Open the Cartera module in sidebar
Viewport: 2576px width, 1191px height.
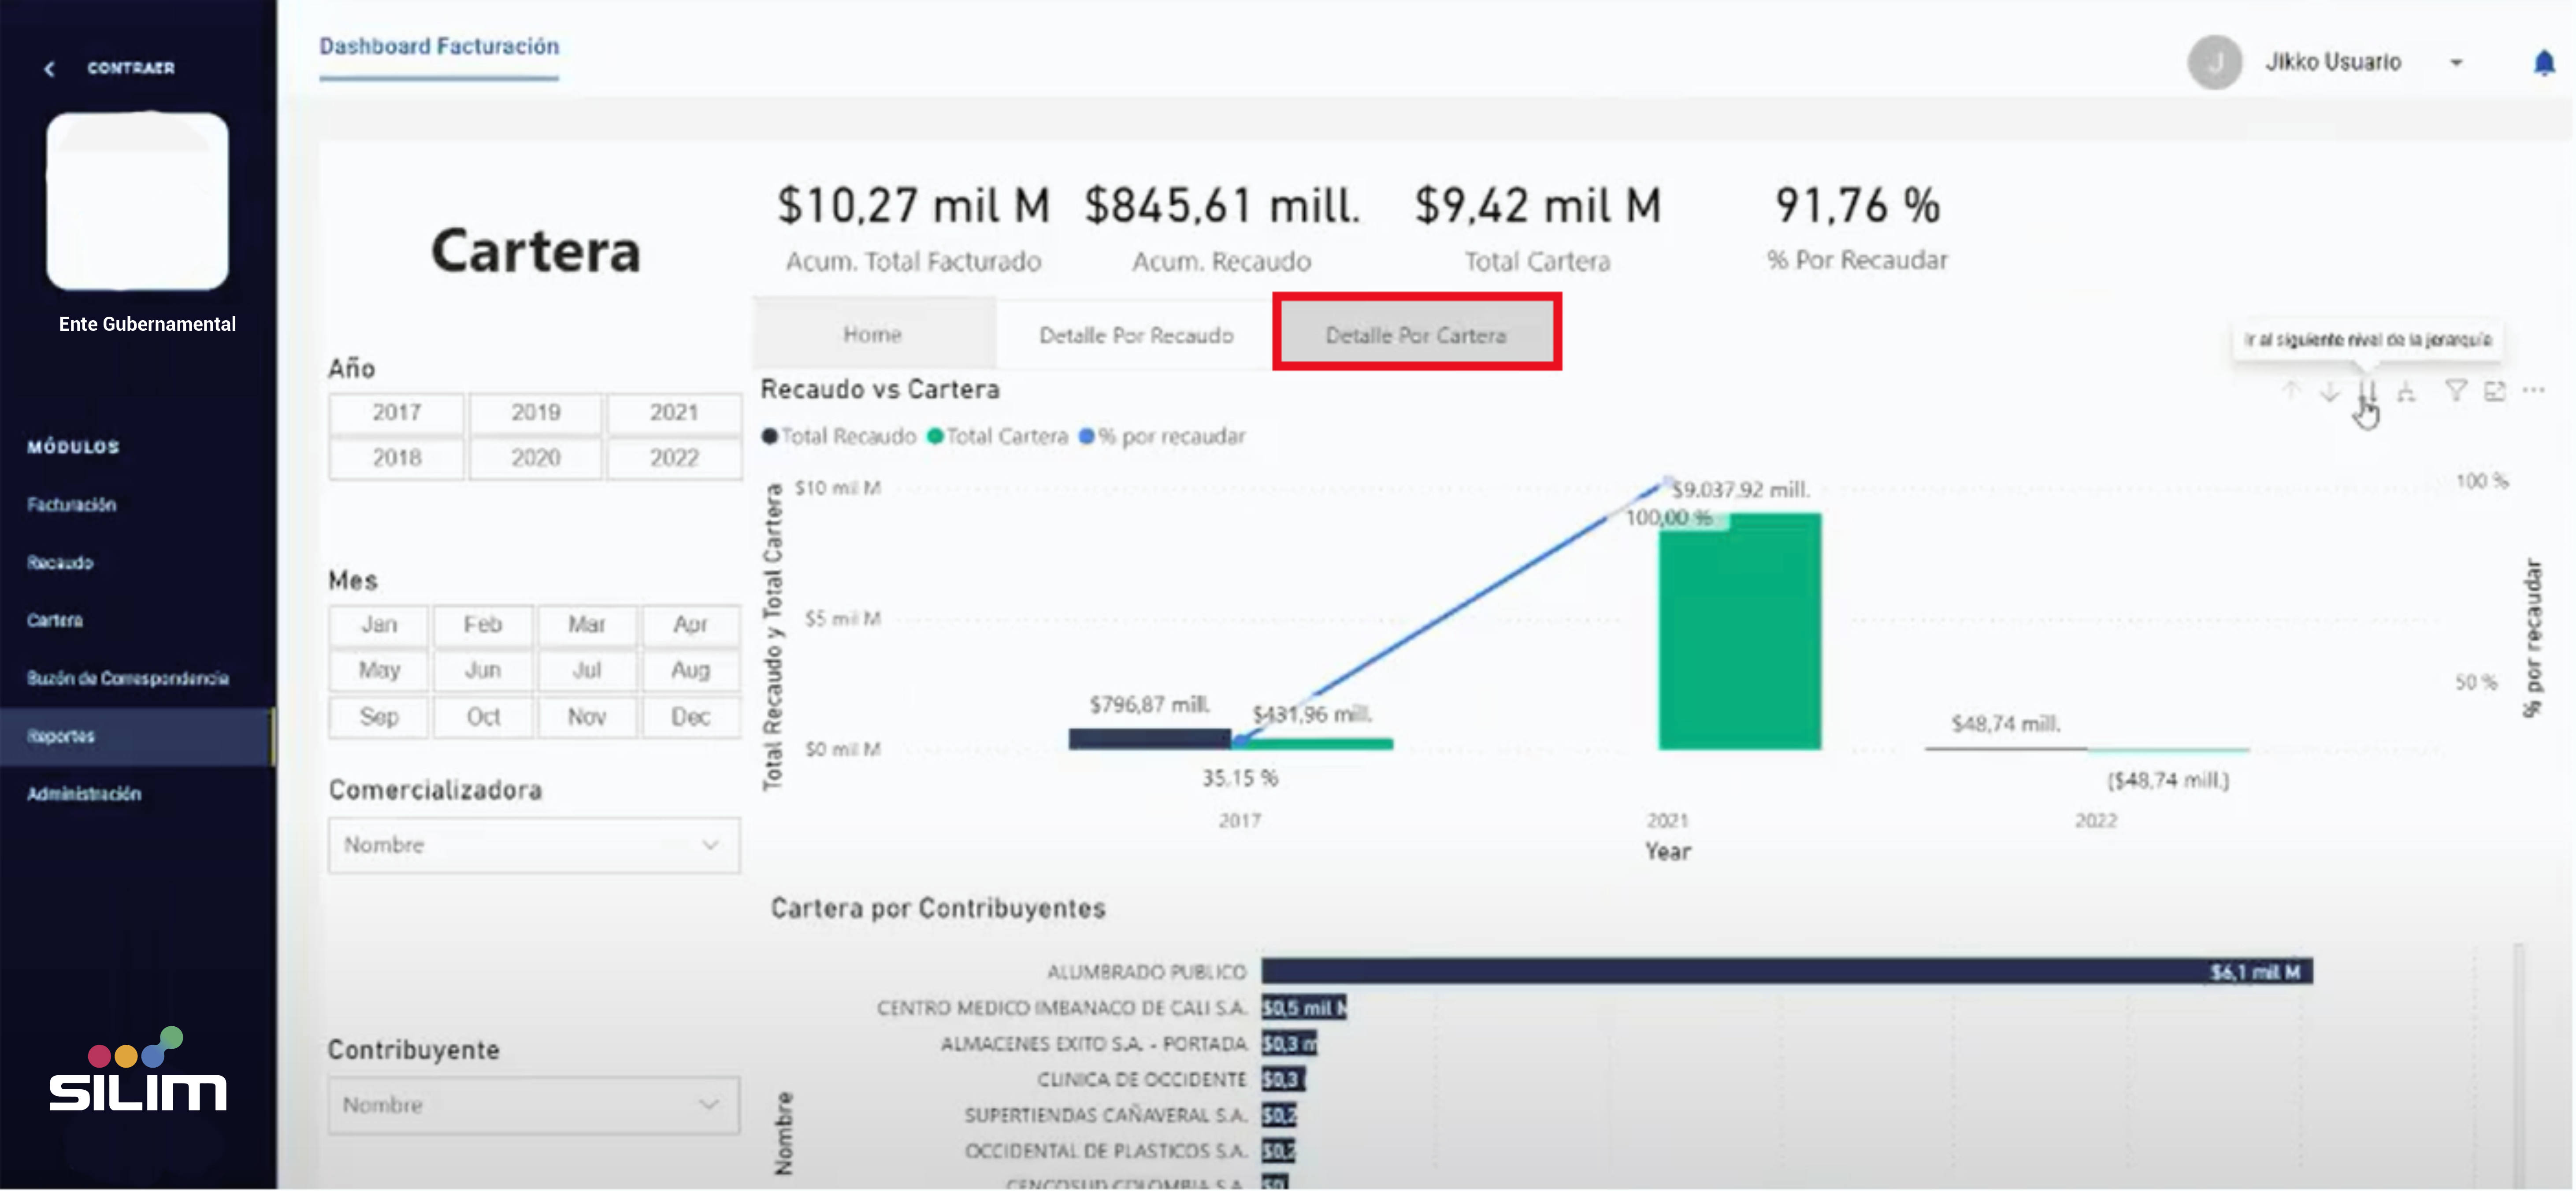[x=55, y=621]
